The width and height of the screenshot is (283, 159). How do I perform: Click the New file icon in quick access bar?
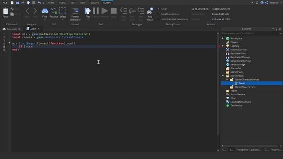[x=12, y=3]
